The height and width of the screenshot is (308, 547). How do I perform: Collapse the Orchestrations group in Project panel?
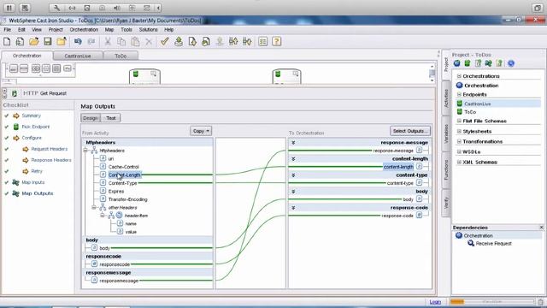pos(459,76)
